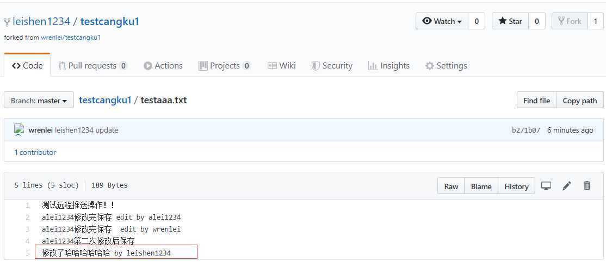Switch to the Code tab

(27, 66)
